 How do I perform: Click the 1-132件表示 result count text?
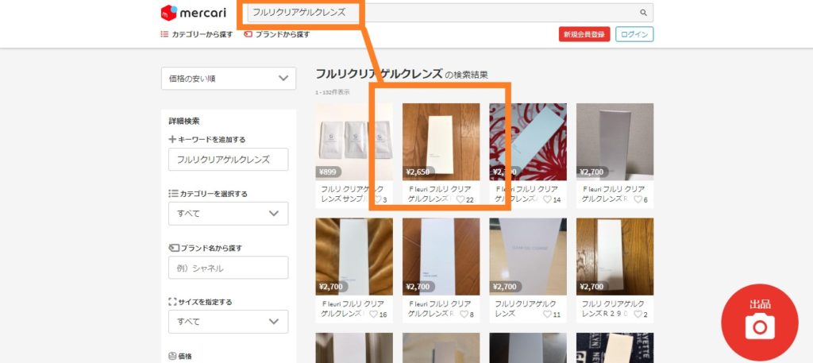tap(333, 92)
